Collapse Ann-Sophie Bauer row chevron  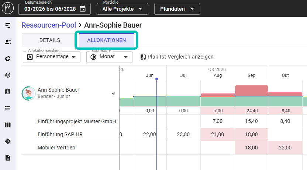(113, 93)
